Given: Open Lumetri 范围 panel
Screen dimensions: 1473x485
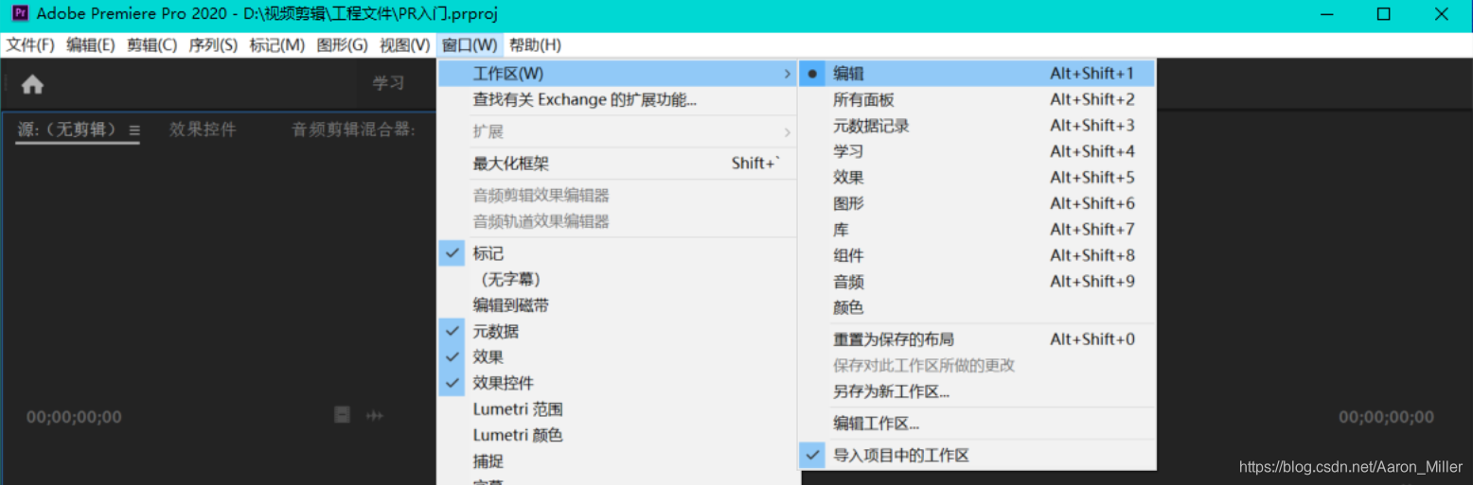Looking at the screenshot, I should (618, 409).
